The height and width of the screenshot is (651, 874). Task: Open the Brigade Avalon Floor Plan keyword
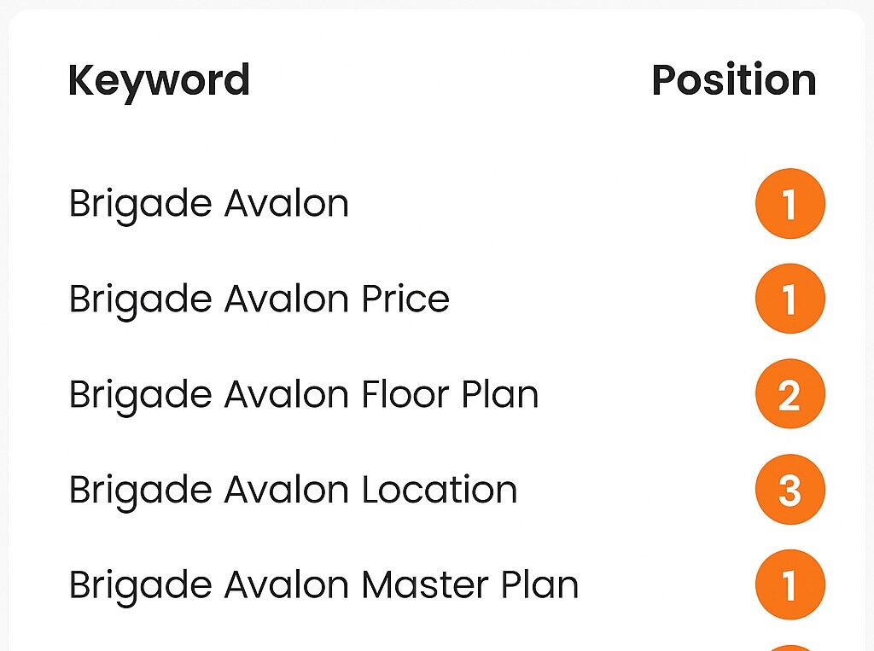pyautogui.click(x=304, y=396)
